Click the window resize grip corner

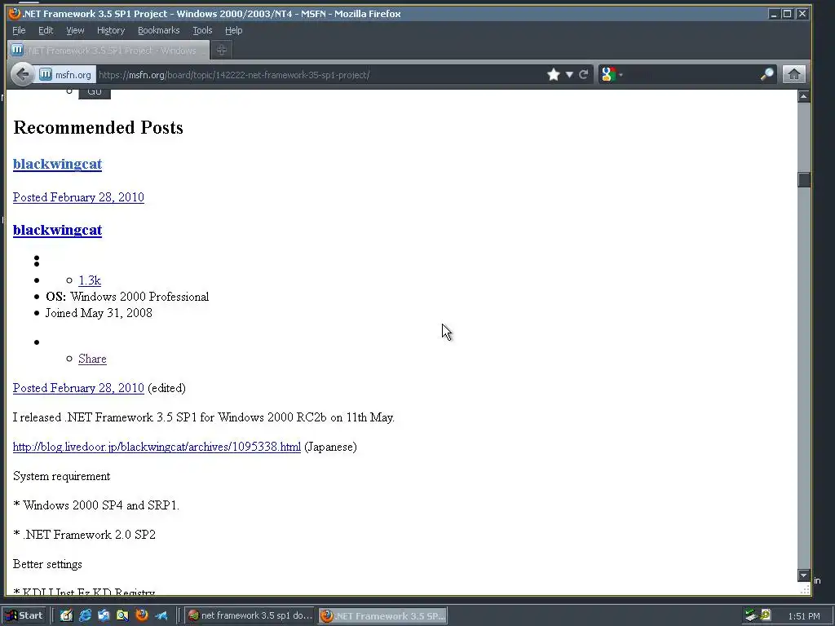(x=805, y=589)
